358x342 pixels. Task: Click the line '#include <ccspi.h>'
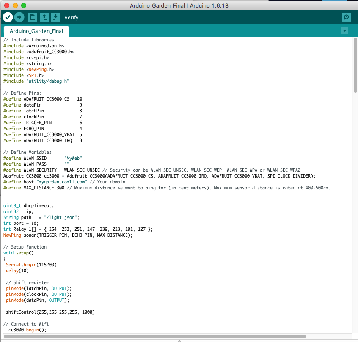[x=26, y=58]
